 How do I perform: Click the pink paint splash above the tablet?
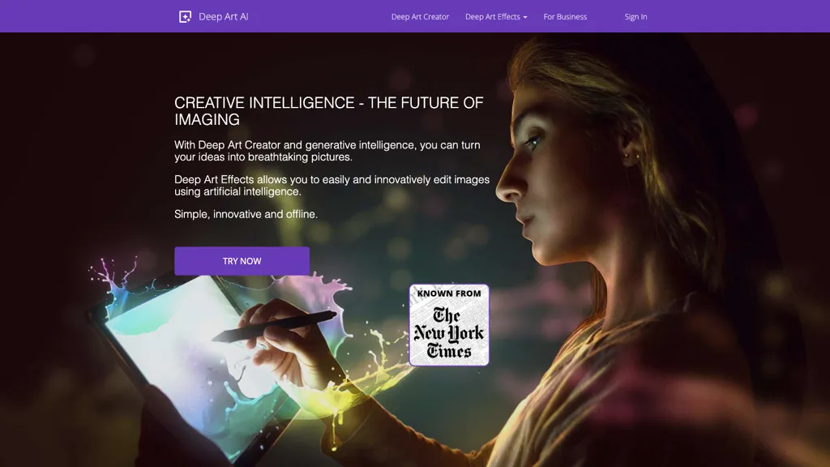113,272
